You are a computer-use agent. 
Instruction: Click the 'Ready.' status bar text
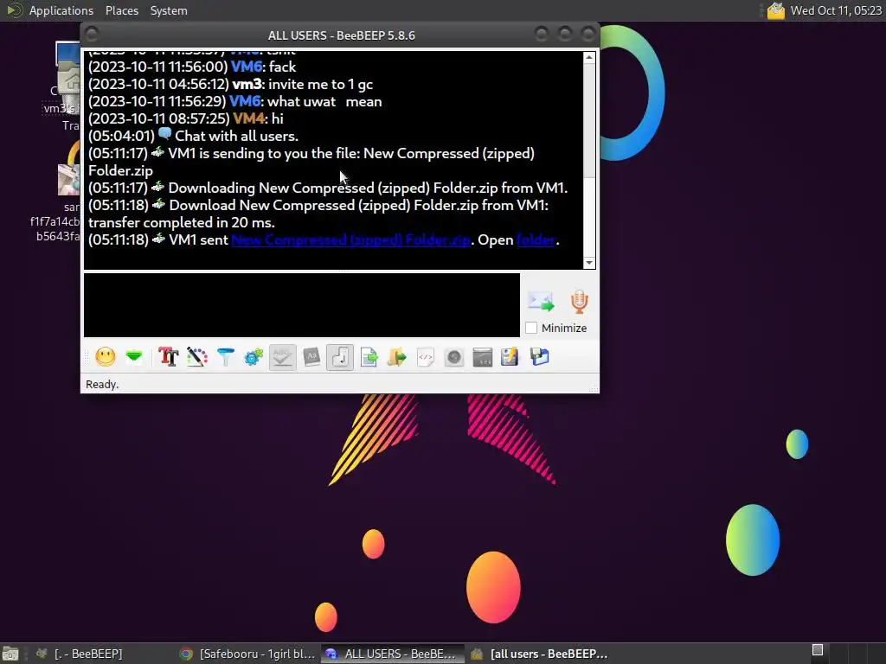pos(102,385)
